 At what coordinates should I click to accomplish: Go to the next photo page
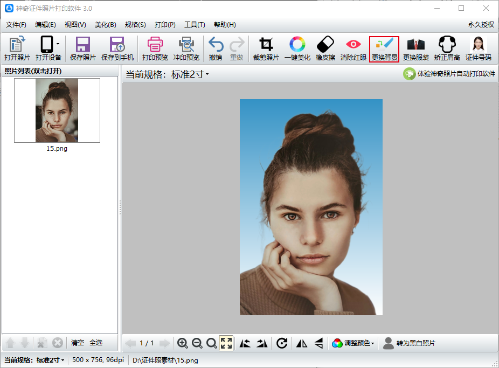(x=164, y=343)
